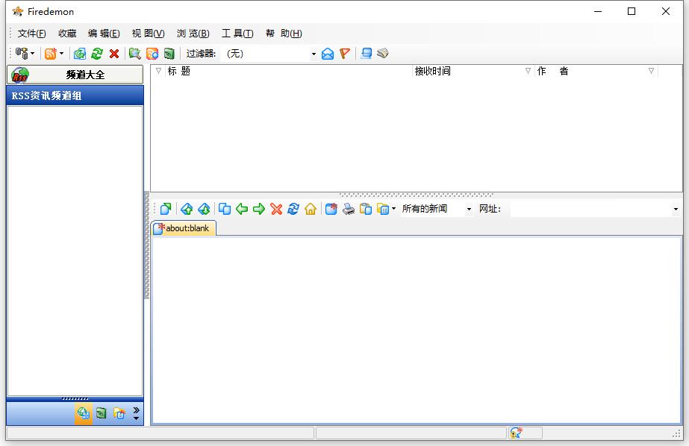Click the blue open-envelope icon

pos(328,54)
